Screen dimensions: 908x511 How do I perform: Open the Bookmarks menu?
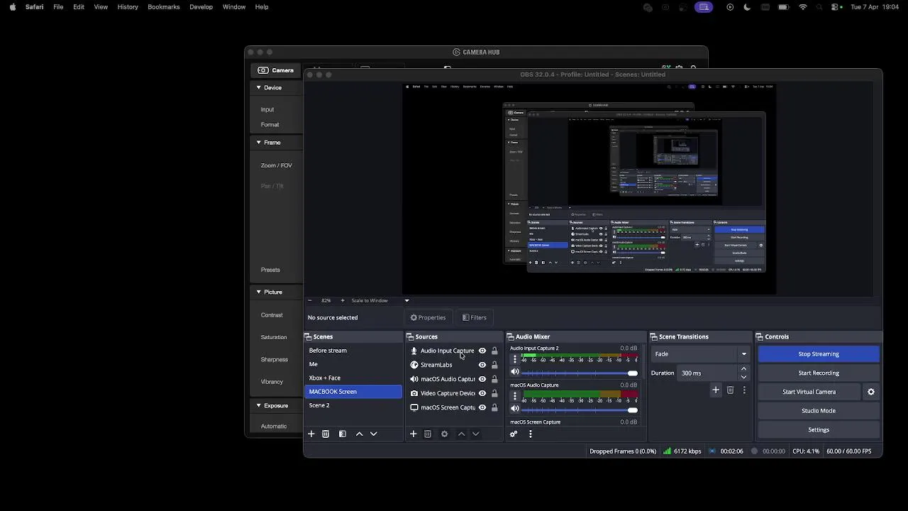pyautogui.click(x=163, y=7)
